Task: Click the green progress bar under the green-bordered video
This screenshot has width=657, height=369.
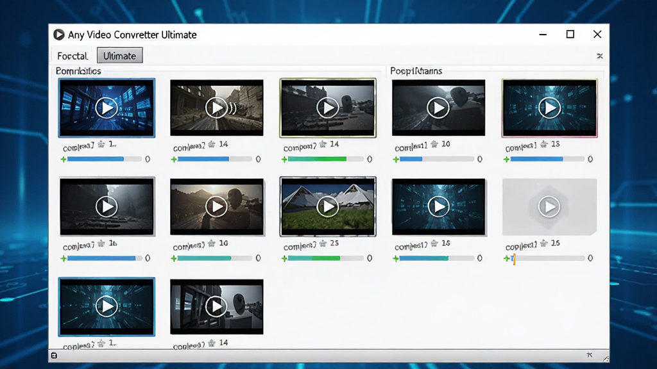Action: point(325,160)
